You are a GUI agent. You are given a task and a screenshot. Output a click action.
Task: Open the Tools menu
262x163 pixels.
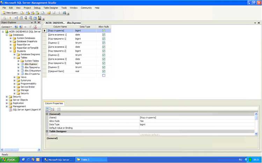tap(64, 8)
